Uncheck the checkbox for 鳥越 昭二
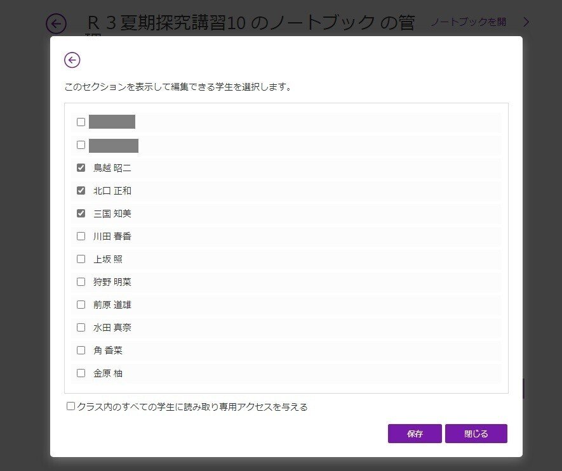 (81, 167)
